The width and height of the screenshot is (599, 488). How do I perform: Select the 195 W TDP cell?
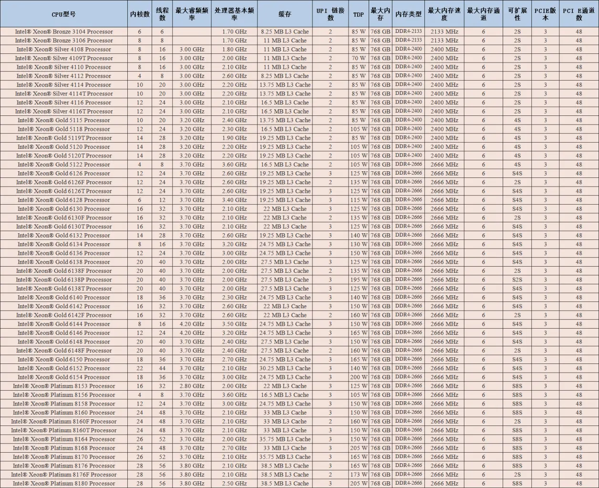click(x=359, y=280)
